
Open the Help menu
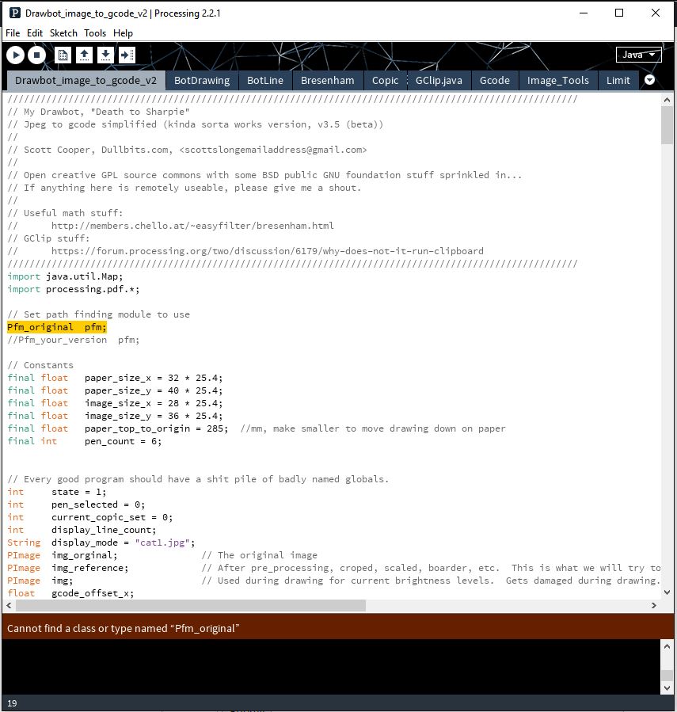[123, 33]
